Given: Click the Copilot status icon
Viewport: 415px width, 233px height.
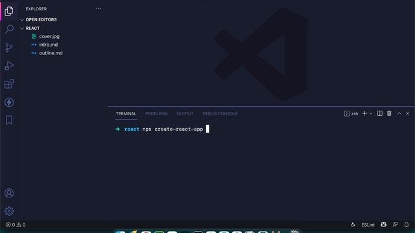Looking at the screenshot, I should [x=383, y=225].
